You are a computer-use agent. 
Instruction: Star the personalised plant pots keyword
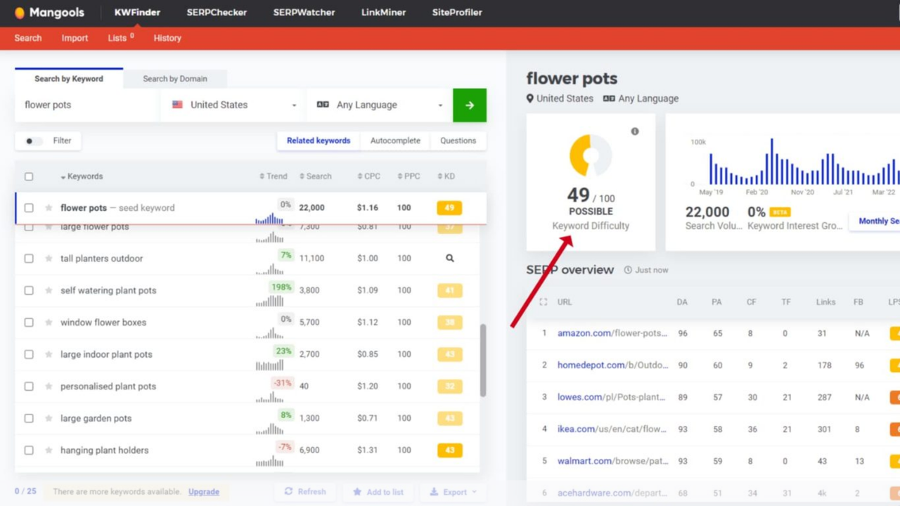(x=49, y=387)
